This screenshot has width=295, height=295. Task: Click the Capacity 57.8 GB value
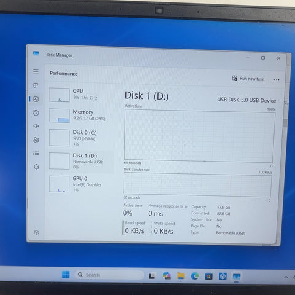tap(224, 207)
